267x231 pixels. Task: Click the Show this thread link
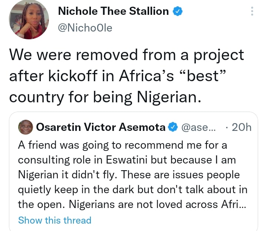pyautogui.click(x=55, y=220)
